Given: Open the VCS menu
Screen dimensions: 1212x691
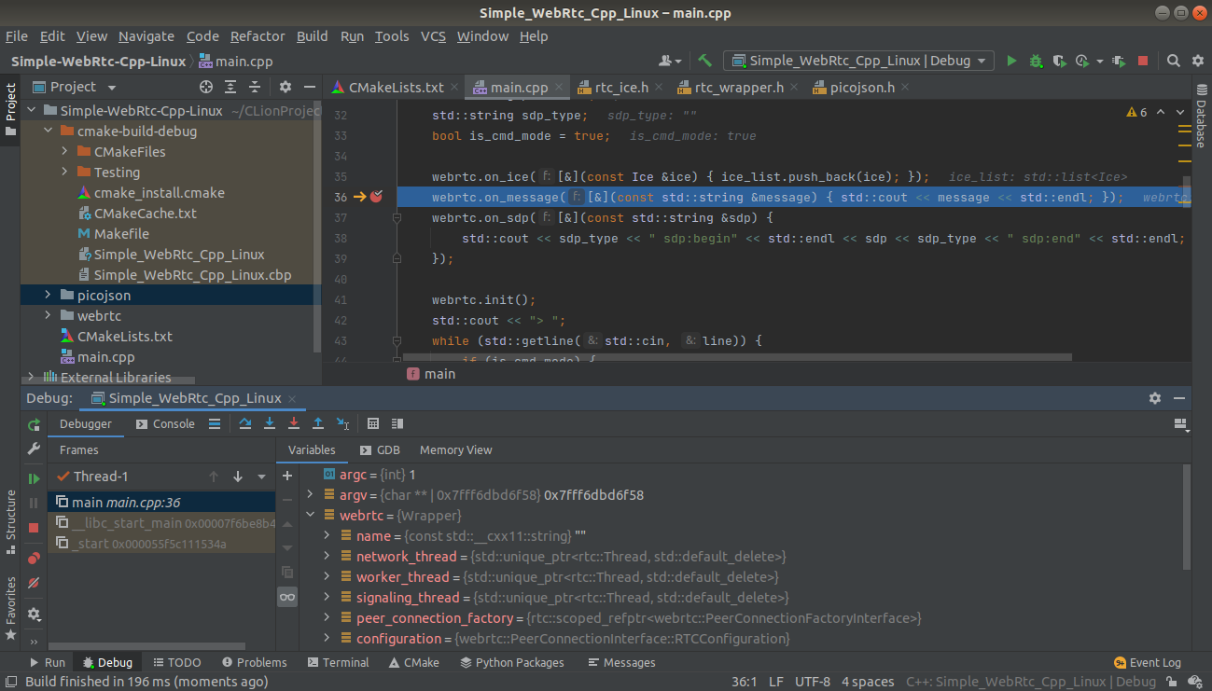Looking at the screenshot, I should 433,36.
